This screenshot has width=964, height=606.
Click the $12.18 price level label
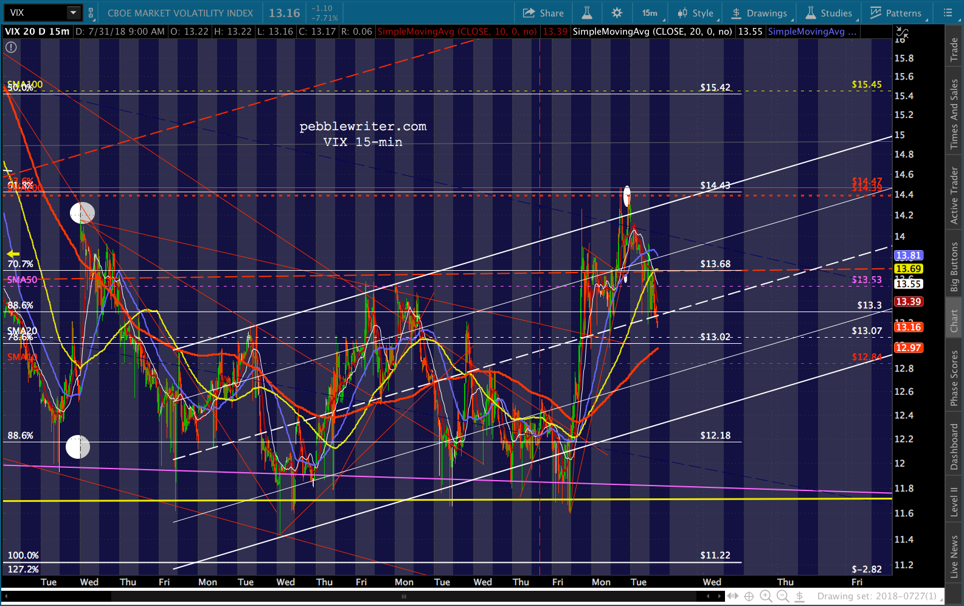715,436
